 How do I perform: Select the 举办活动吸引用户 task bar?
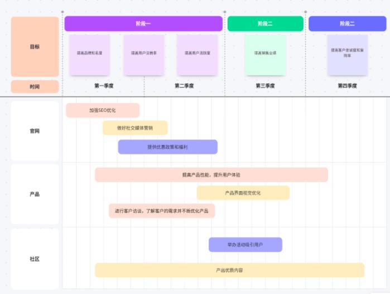pyautogui.click(x=245, y=245)
